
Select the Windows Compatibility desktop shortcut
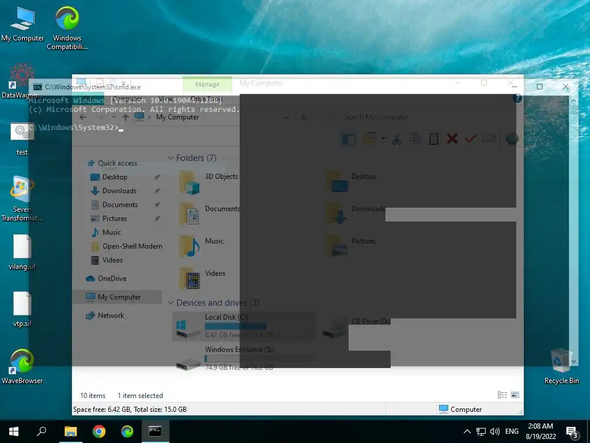pos(67,28)
